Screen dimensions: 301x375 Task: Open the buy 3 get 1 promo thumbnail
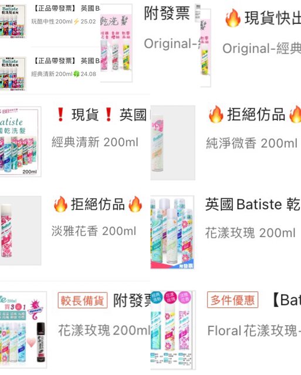point(23,330)
